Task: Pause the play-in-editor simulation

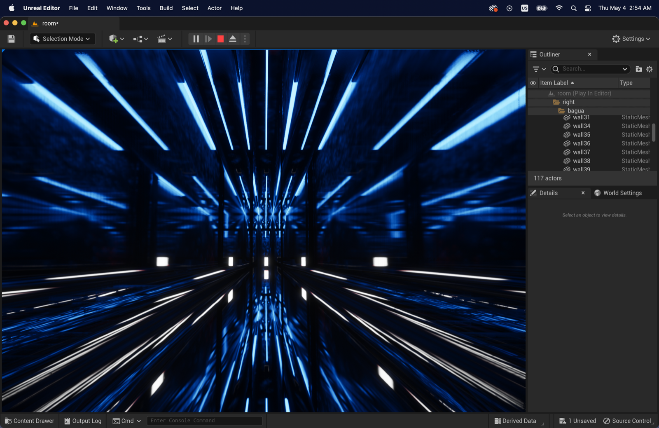Action: (x=196, y=39)
